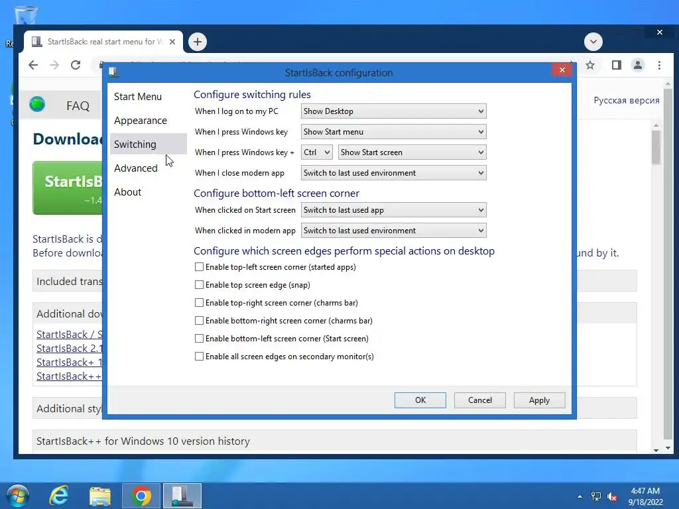Go forward in Chrome

coord(54,66)
